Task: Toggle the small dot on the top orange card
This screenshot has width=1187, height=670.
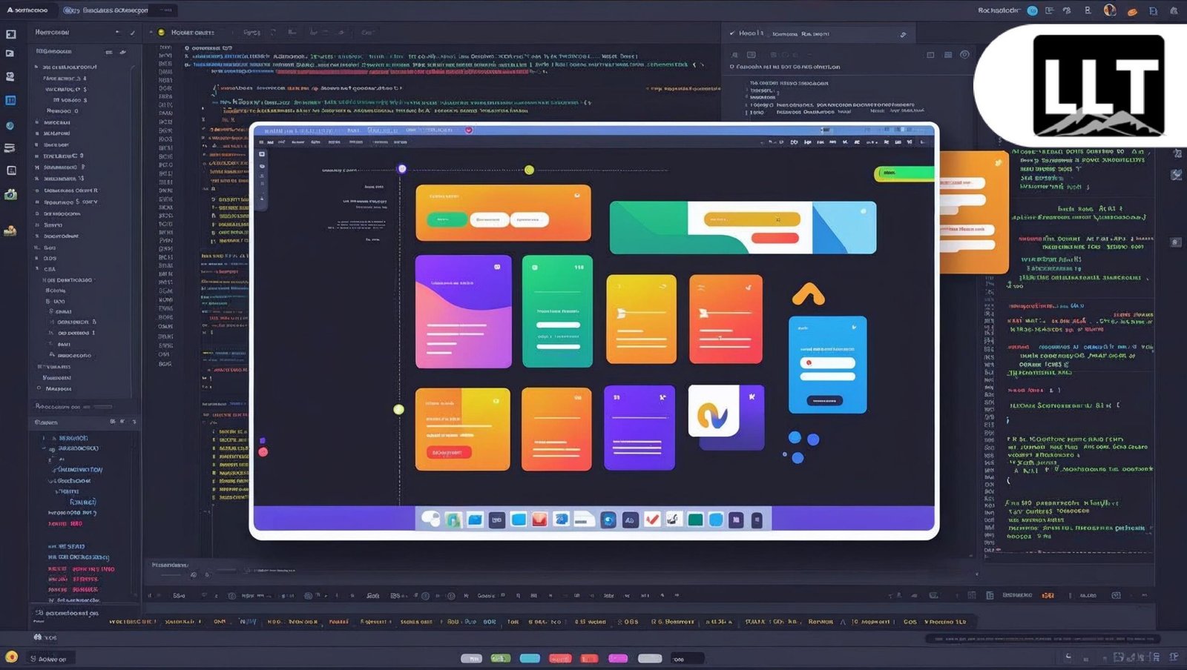Action: point(577,195)
